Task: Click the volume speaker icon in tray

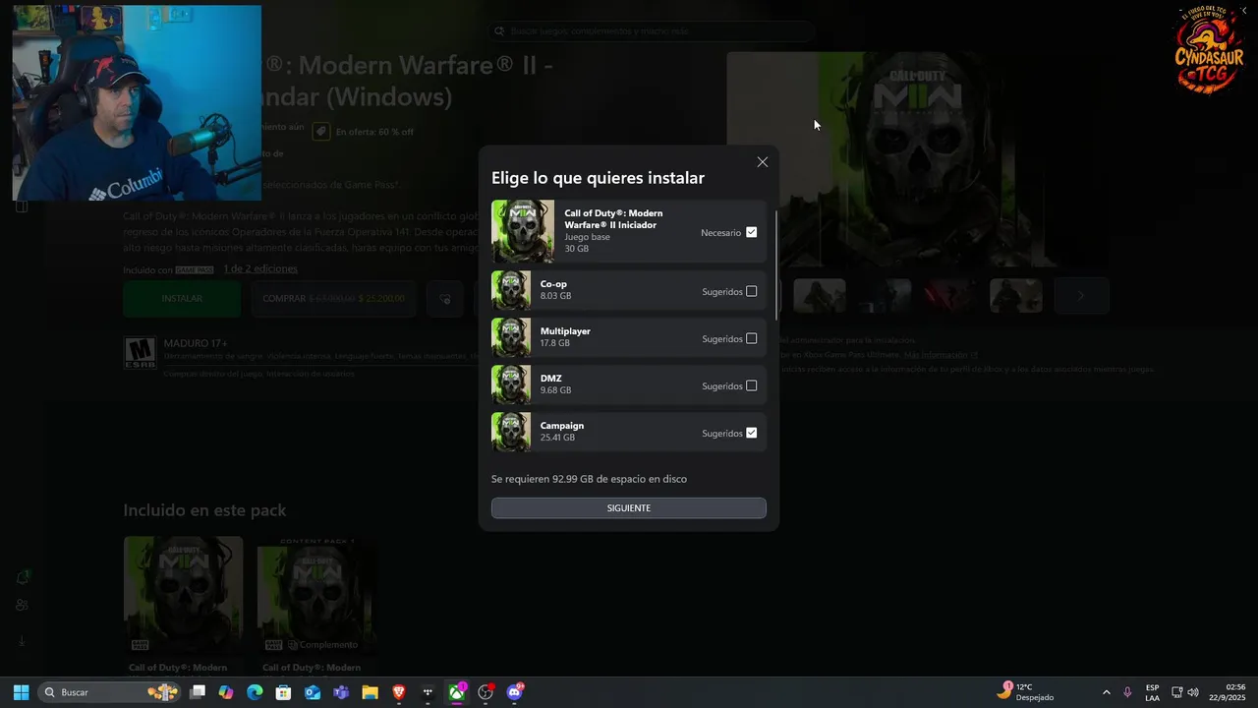Action: (x=1193, y=692)
